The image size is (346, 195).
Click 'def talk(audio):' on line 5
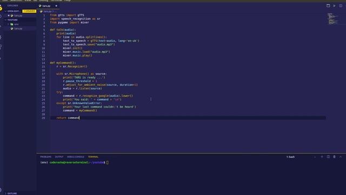click(63, 30)
